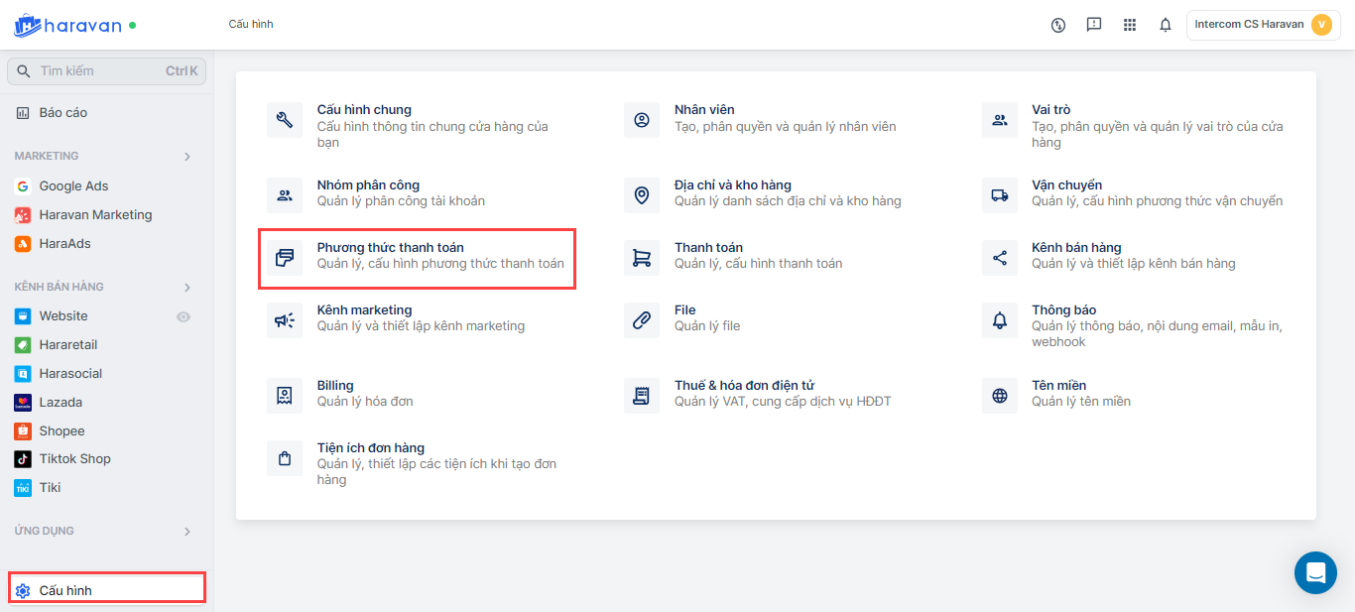Viewport: 1355px width, 612px height.
Task: Click the Nhóm phân công group icon
Action: [x=285, y=195]
